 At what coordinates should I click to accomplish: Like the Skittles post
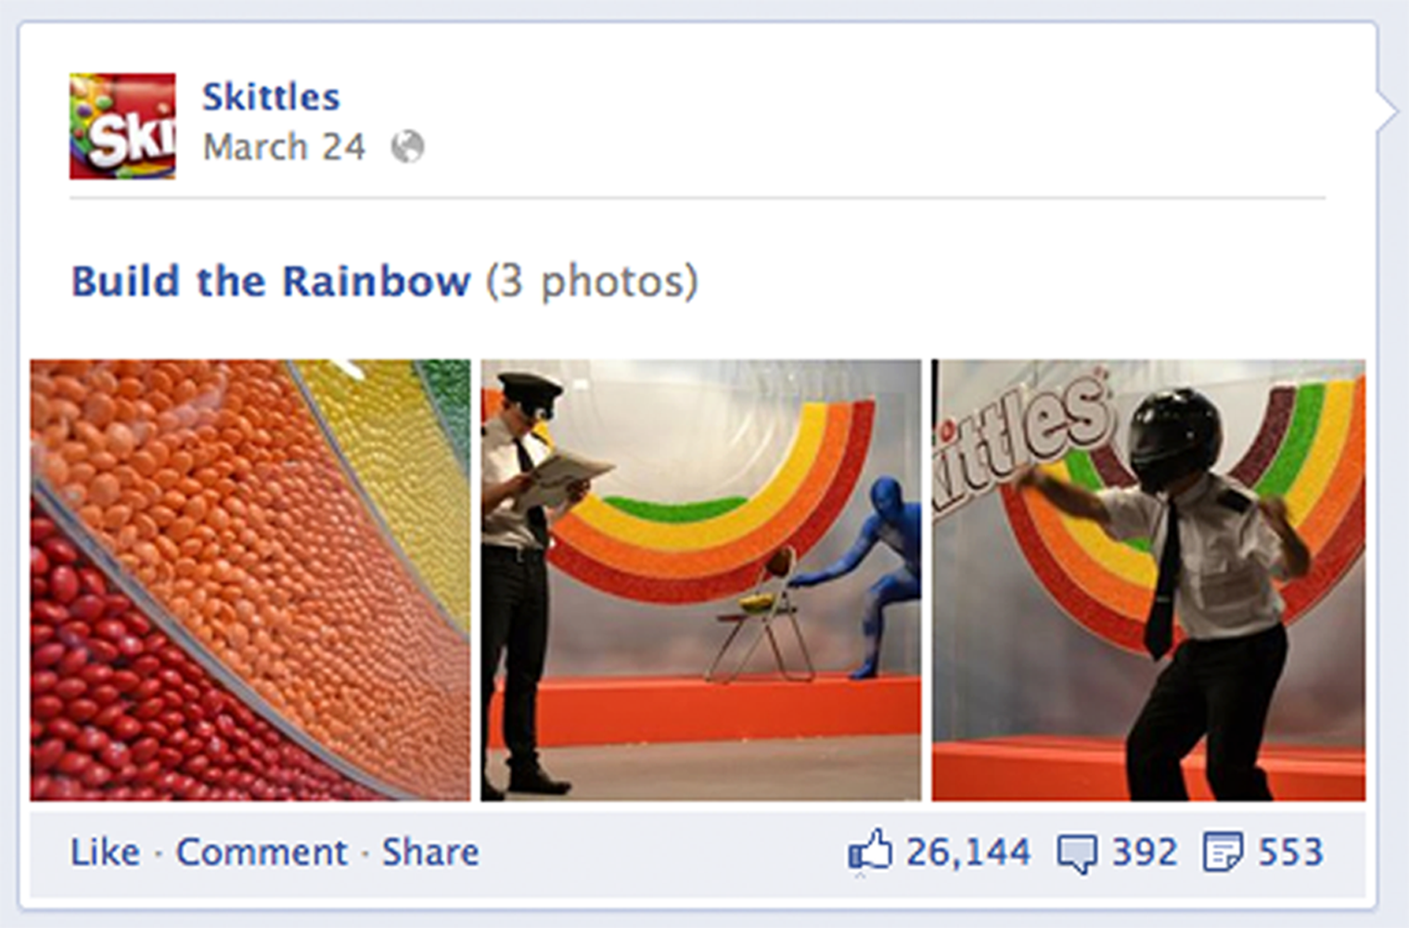[x=105, y=852]
